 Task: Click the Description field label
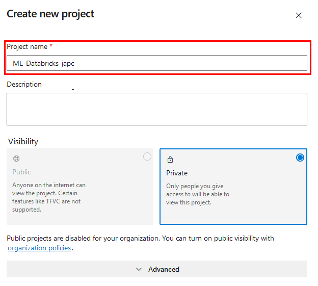[x=24, y=84]
